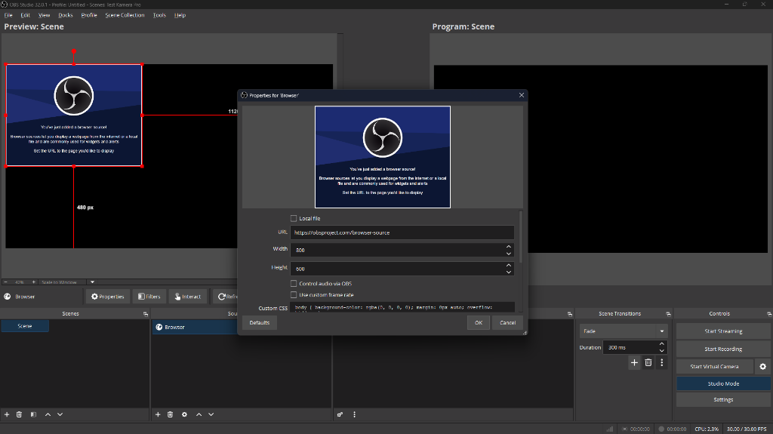Viewport: 773px width, 434px height.
Task: Float the Audio Mixer dock icon
Action: tap(570, 314)
